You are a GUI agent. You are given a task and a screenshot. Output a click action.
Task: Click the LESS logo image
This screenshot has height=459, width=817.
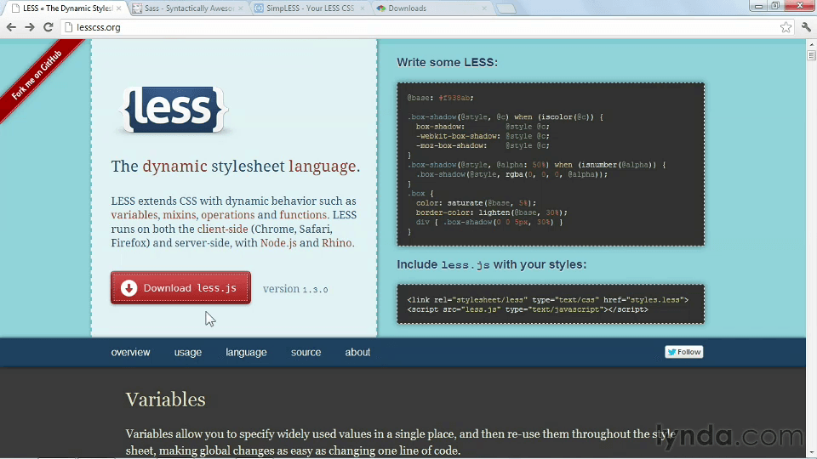[174, 110]
